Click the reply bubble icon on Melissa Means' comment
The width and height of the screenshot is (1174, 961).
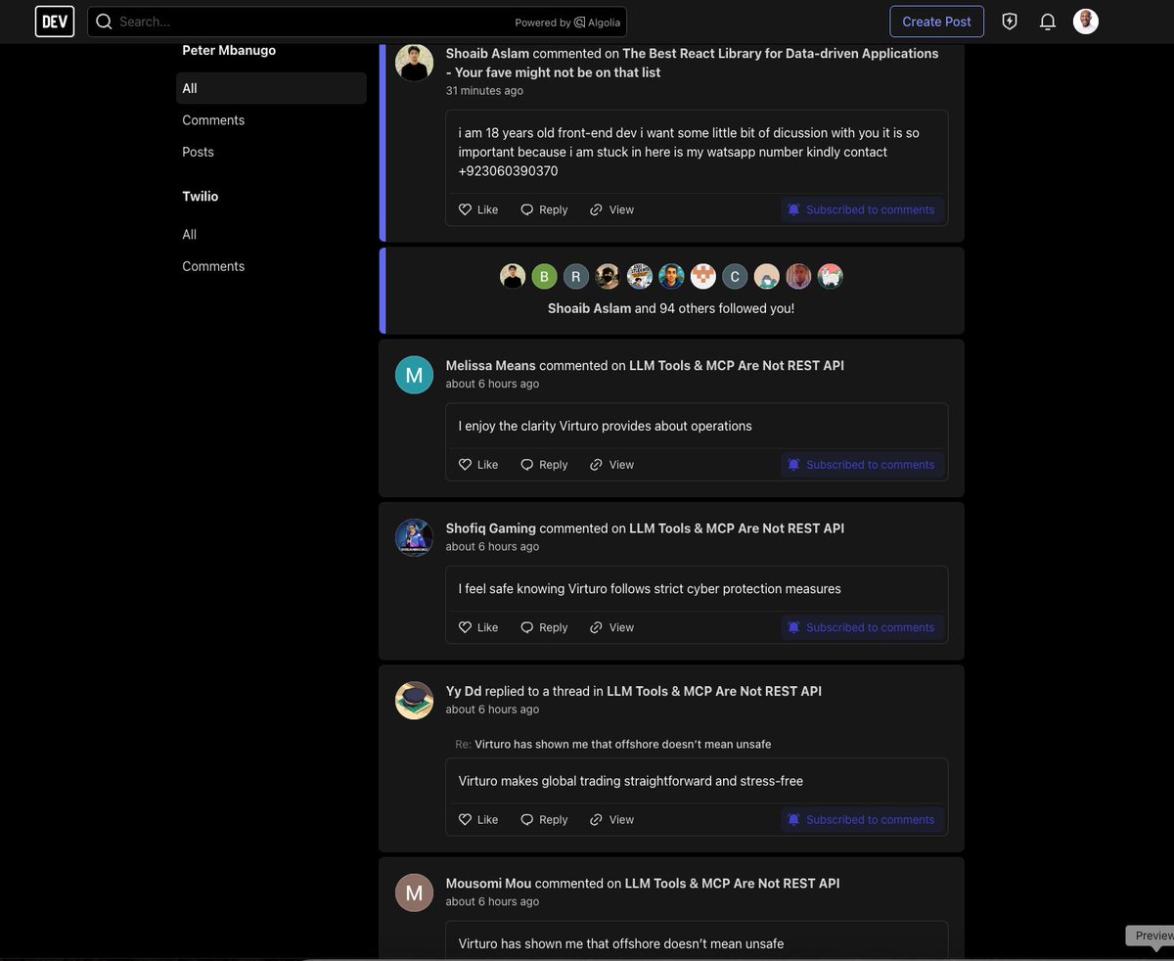[527, 465]
